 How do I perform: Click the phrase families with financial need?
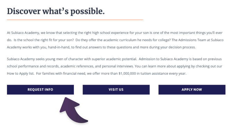64,74
